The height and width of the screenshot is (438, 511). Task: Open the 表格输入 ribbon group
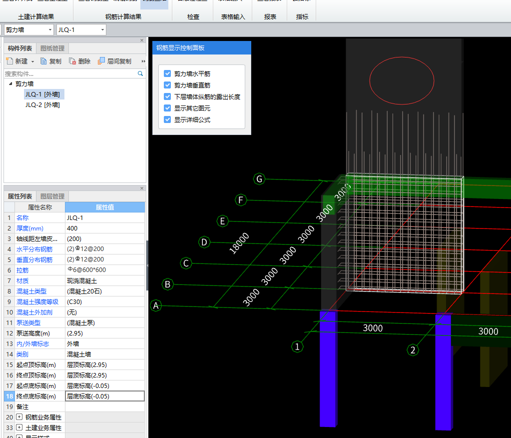[233, 16]
